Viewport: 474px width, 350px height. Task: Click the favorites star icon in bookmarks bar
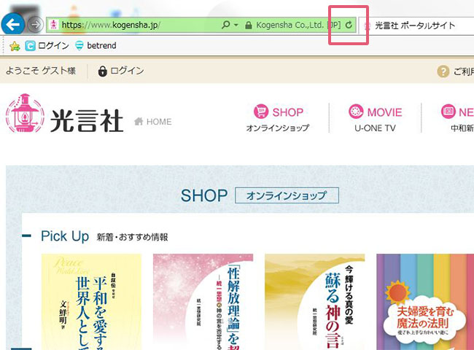point(15,46)
